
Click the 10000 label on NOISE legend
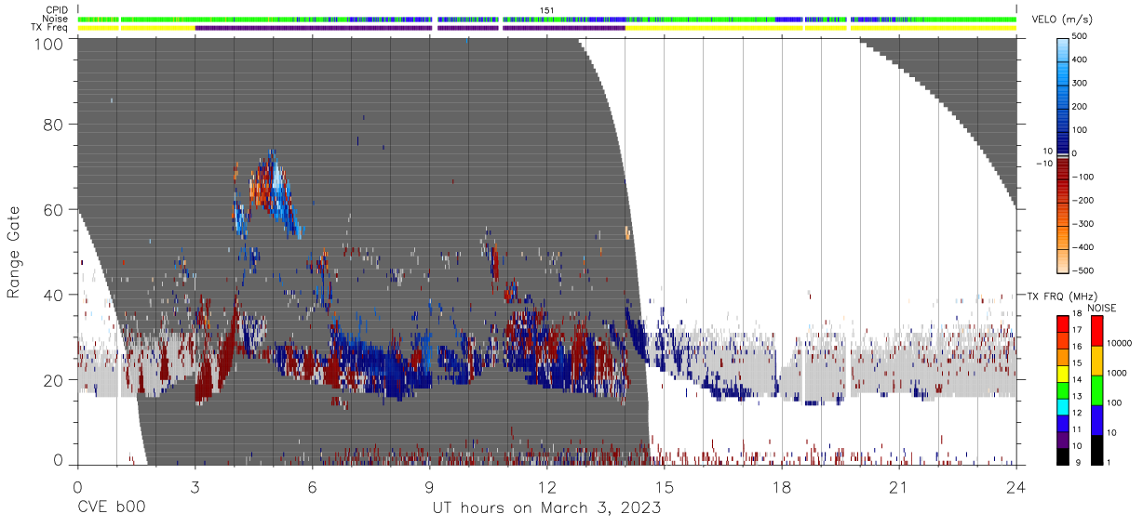tap(1119, 343)
